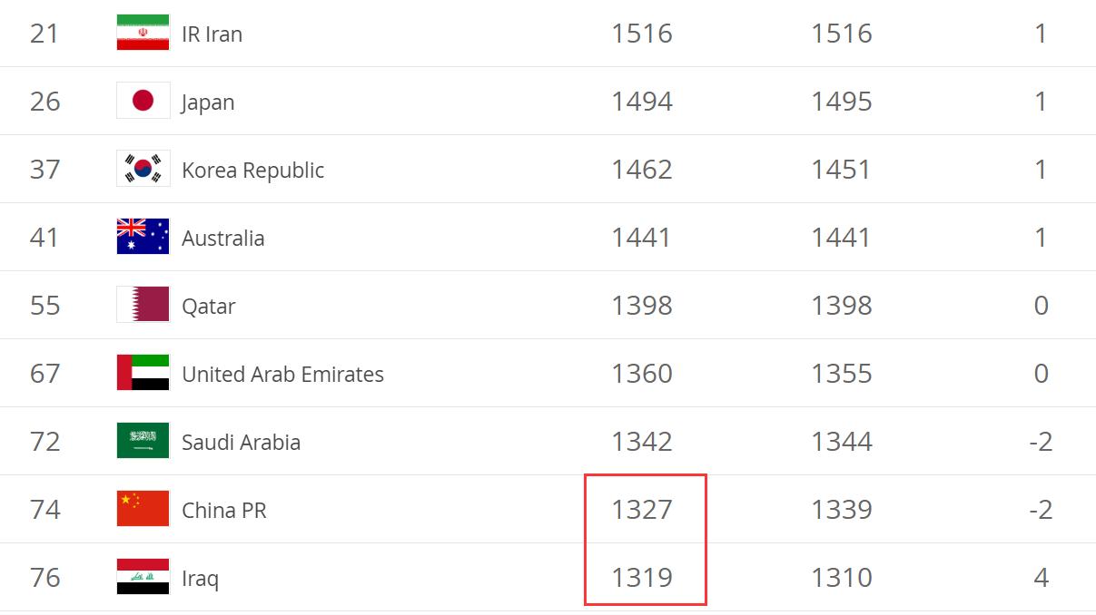
Task: Select the Australia team name
Action: click(222, 239)
